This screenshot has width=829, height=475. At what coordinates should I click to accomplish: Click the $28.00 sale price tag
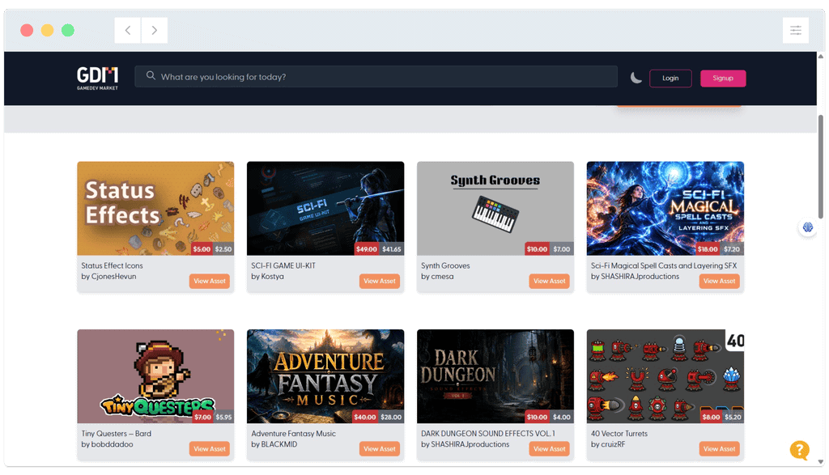391,418
